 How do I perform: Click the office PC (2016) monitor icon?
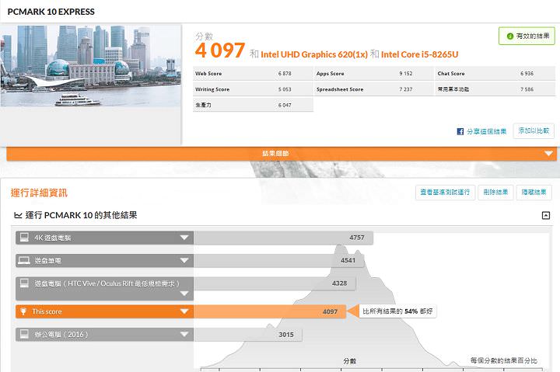tap(24, 334)
